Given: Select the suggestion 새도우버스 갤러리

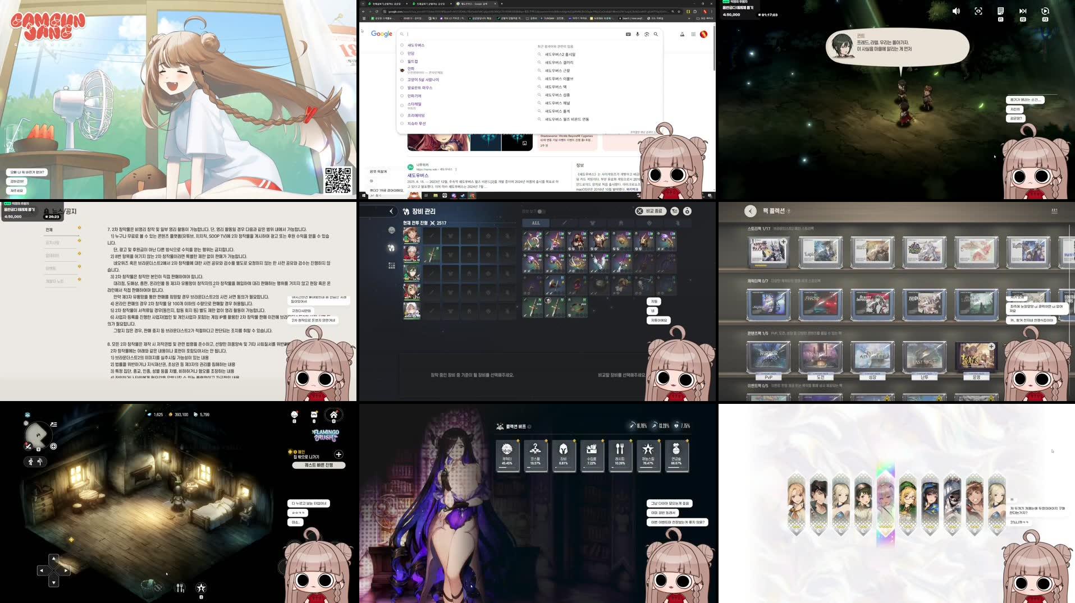Looking at the screenshot, I should pyautogui.click(x=559, y=62).
